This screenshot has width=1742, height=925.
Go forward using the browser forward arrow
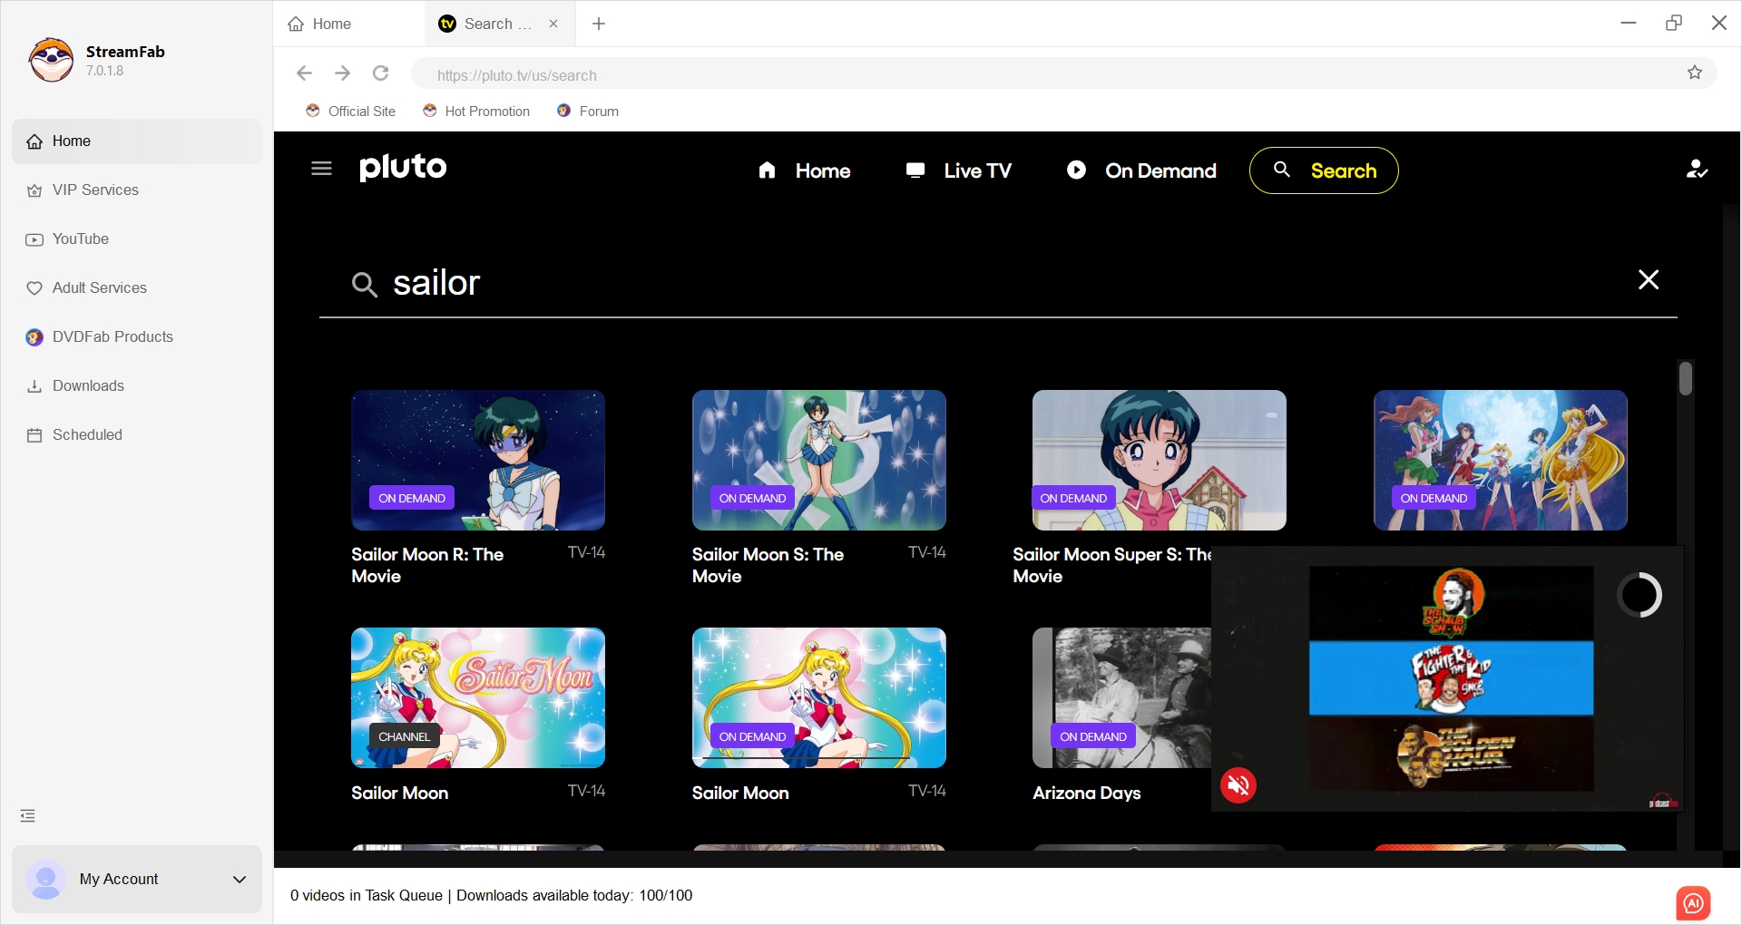[342, 73]
